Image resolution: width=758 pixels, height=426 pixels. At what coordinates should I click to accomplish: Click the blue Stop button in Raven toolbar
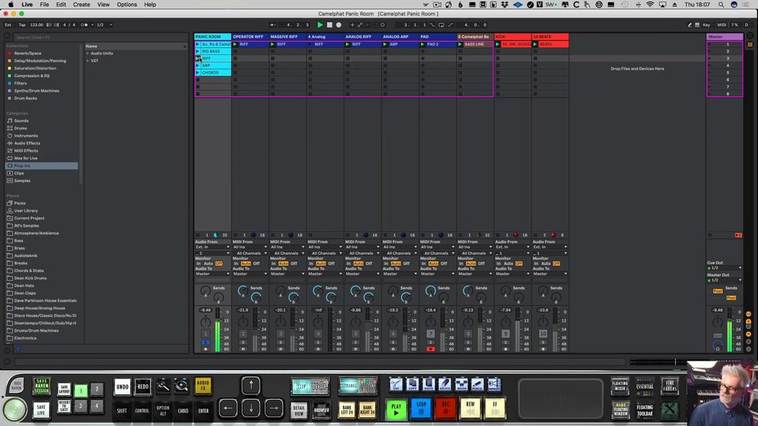421,409
